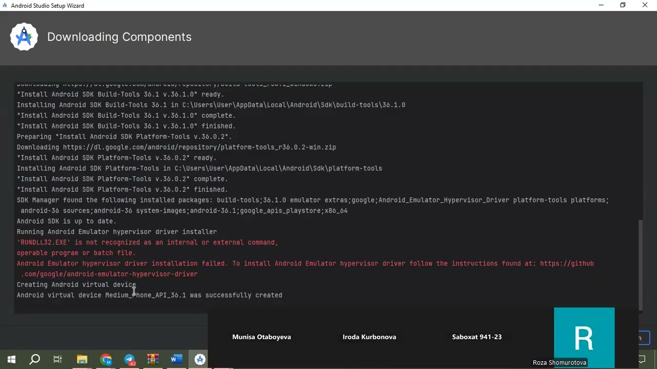657x369 pixels.
Task: Click the 'hypervisor driver installation failed' error line
Action: pos(305,263)
